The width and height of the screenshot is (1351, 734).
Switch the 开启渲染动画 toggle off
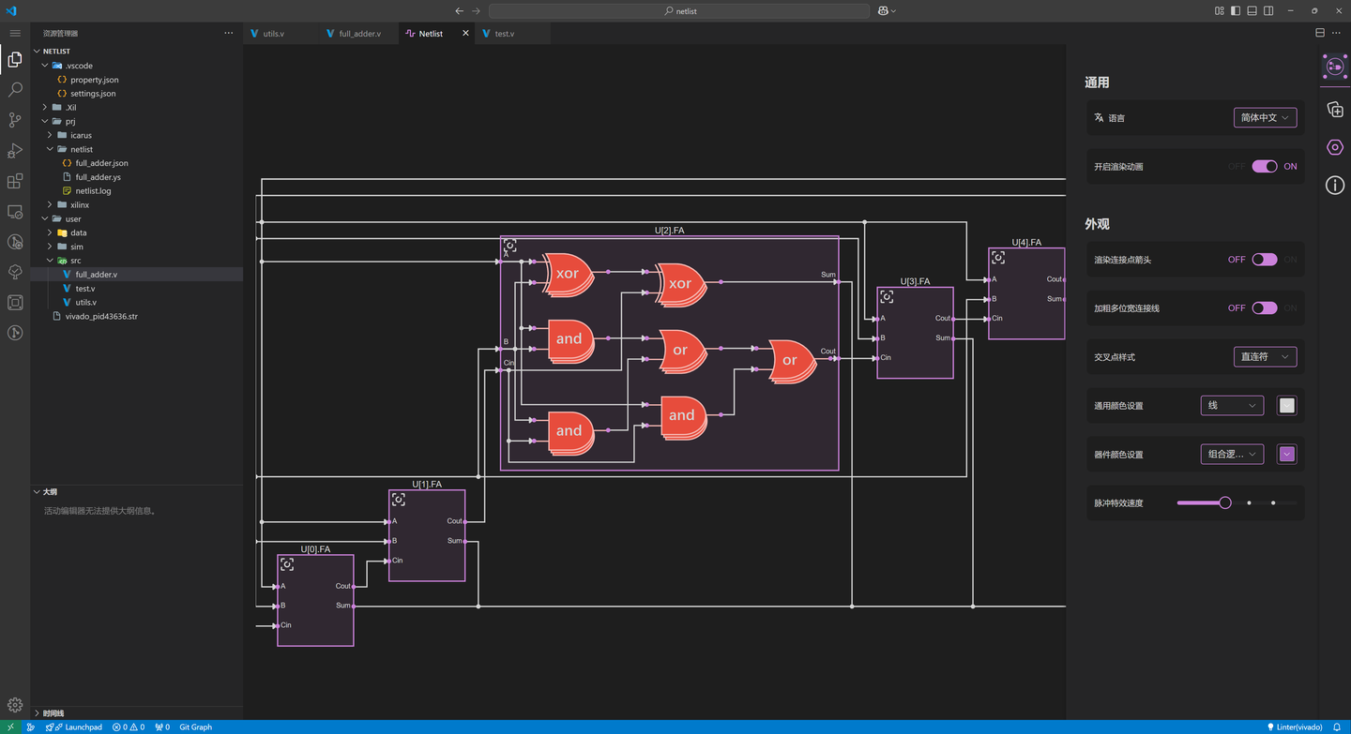tap(1264, 166)
